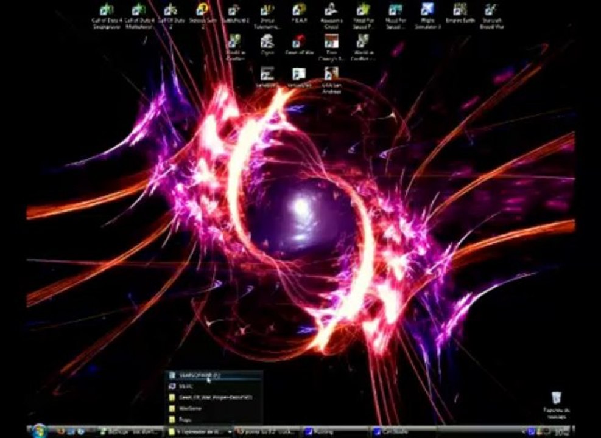The image size is (601, 438).
Task: Open the Battlefield 2 shortcut
Action: click(235, 14)
